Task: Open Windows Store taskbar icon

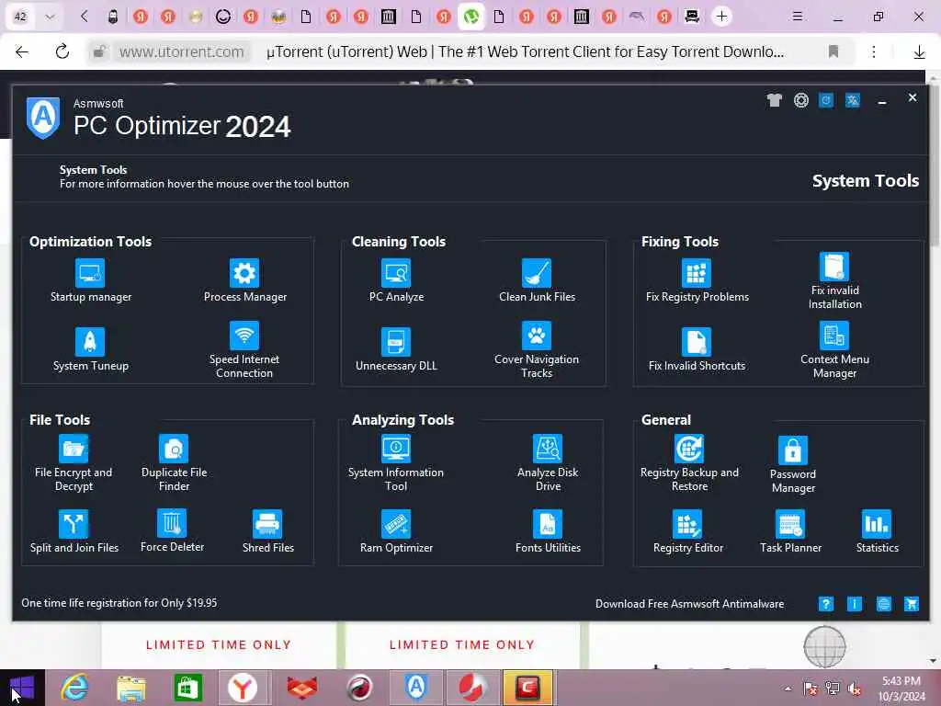Action: click(187, 688)
